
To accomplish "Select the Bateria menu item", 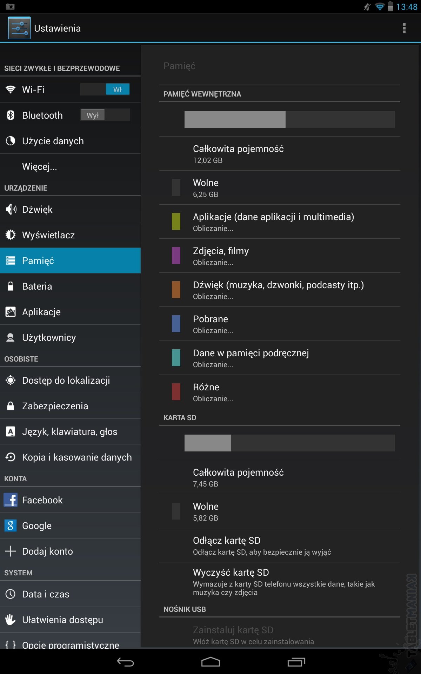I will coord(37,286).
